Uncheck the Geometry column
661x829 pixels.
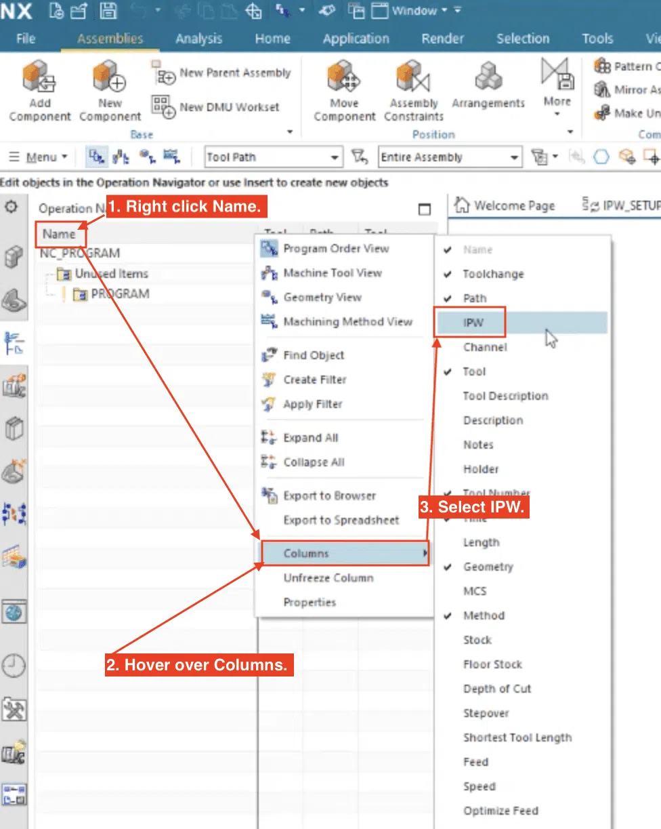click(x=521, y=567)
